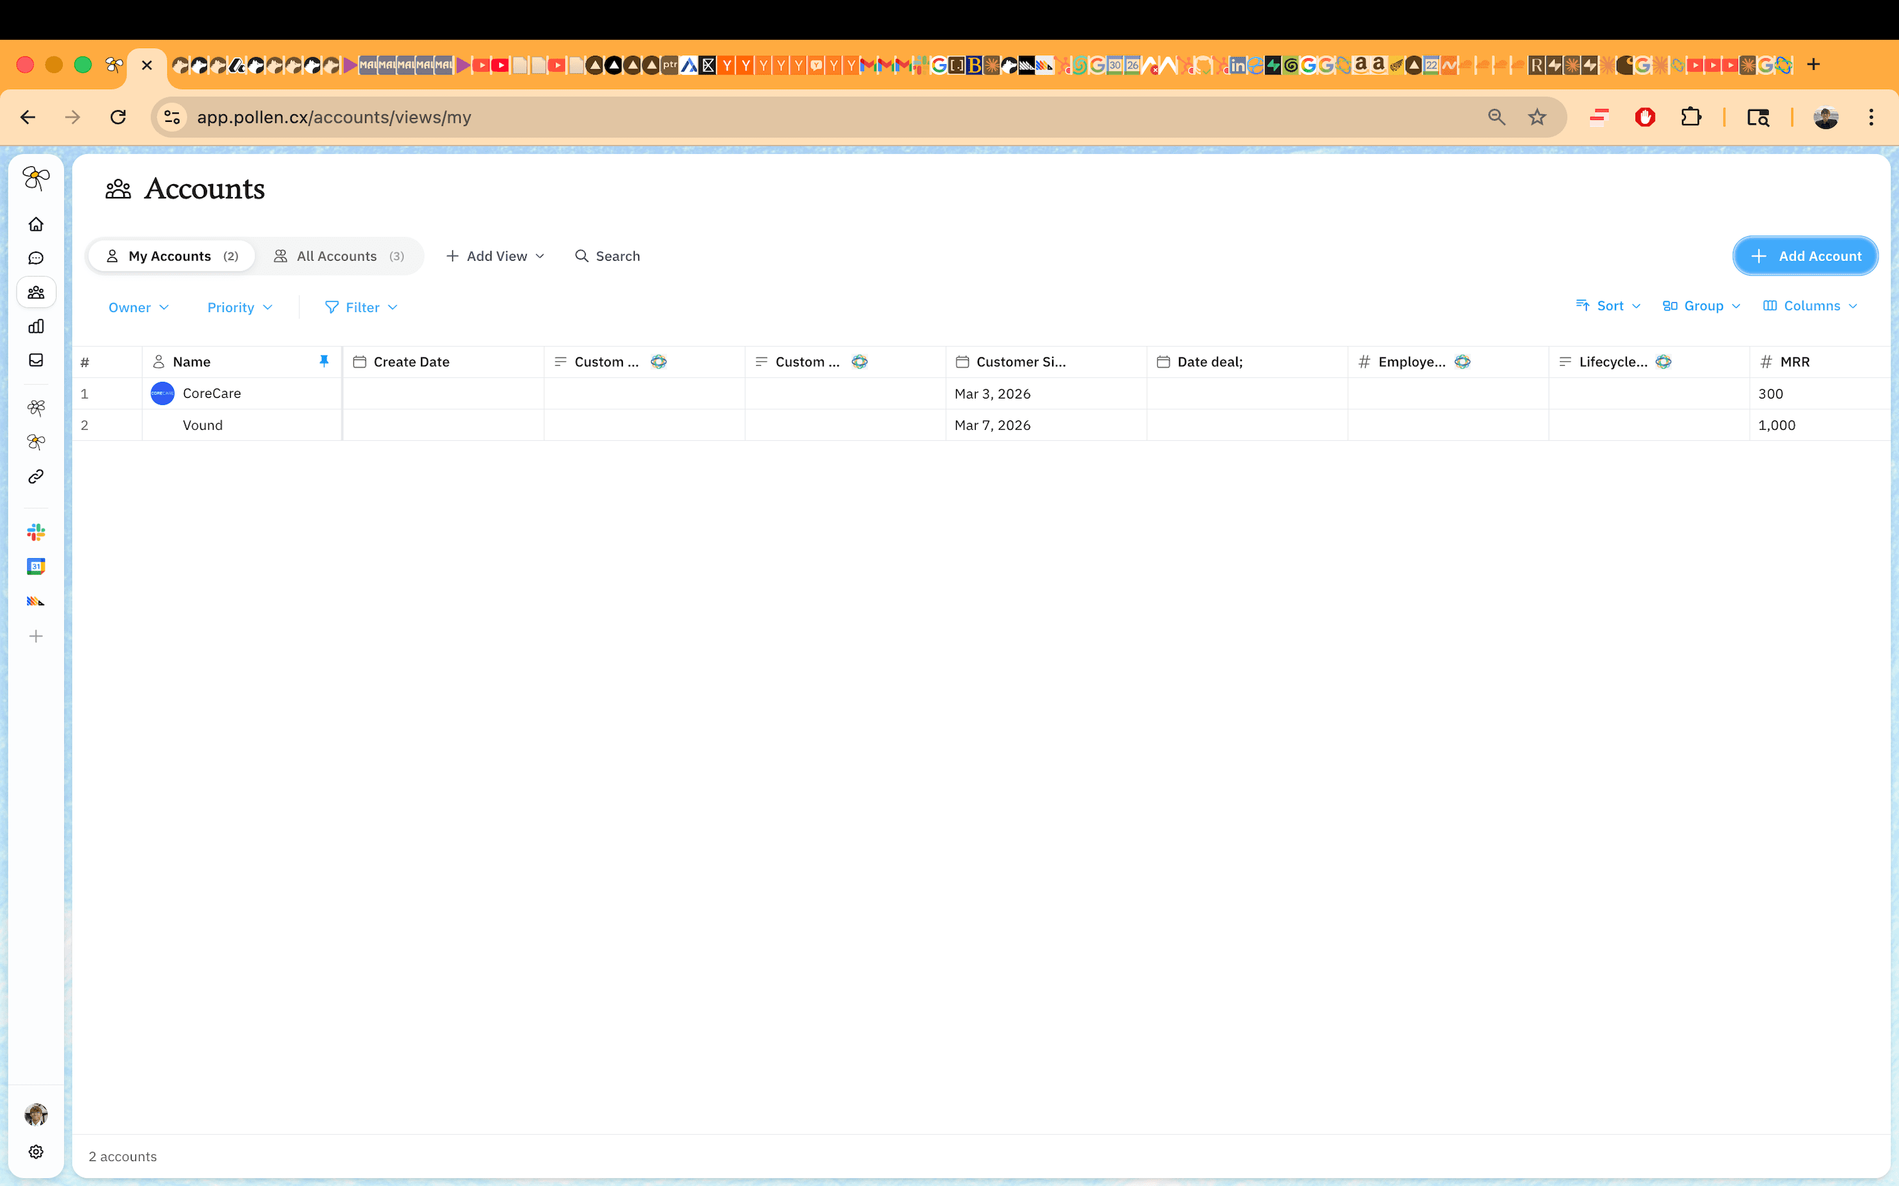Click the Customer Si... column header
The image size is (1899, 1186).
1046,361
